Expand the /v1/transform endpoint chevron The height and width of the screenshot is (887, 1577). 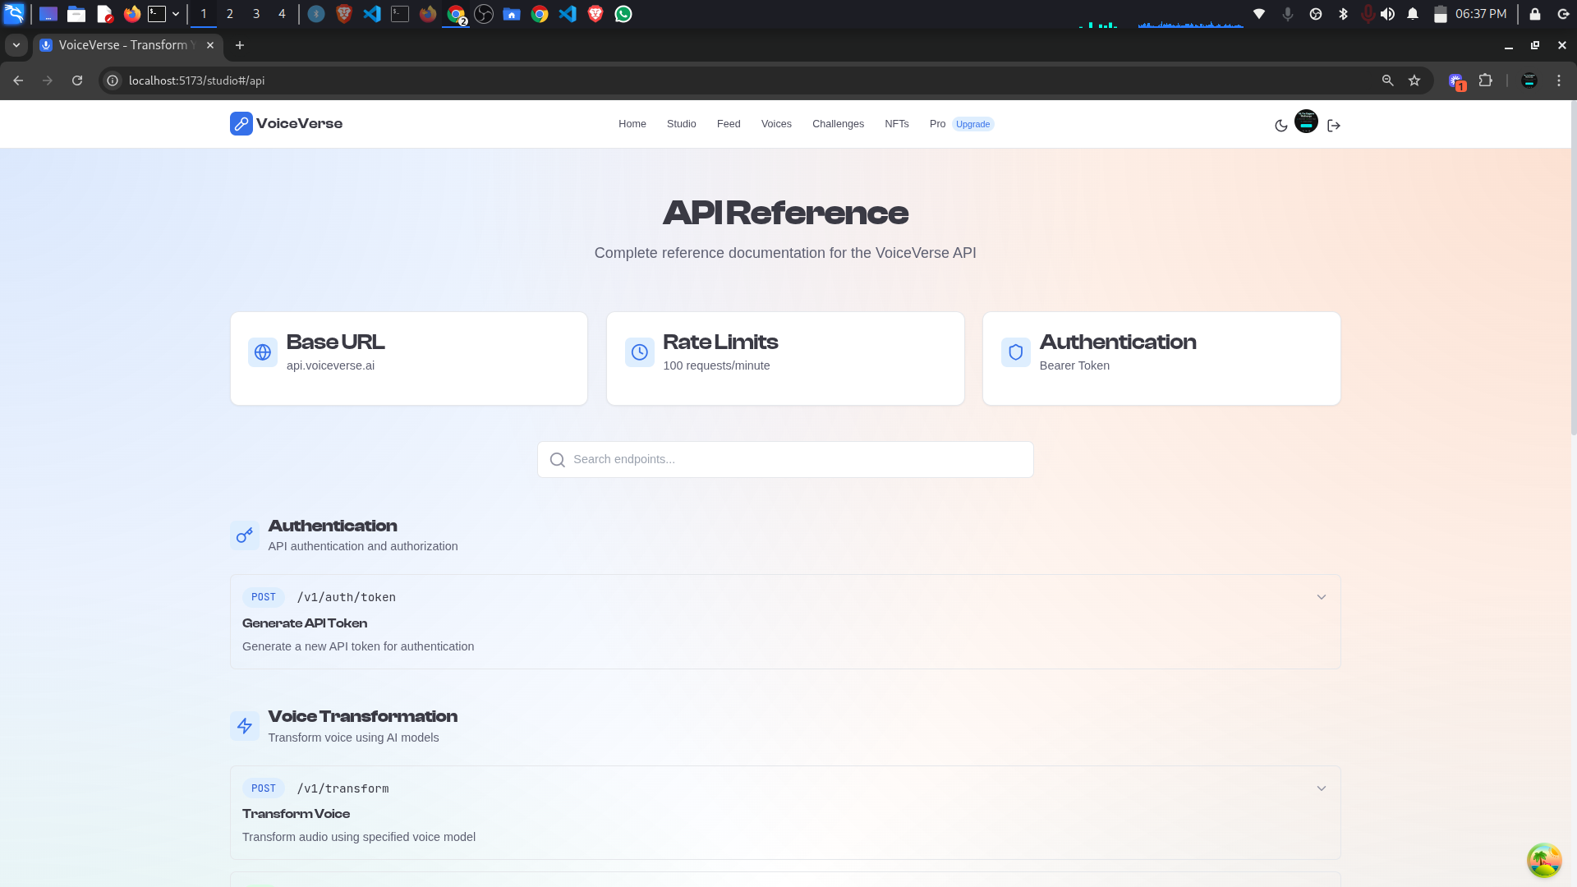coord(1321,788)
